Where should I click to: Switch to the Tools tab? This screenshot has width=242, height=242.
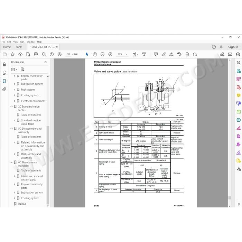point(19,47)
